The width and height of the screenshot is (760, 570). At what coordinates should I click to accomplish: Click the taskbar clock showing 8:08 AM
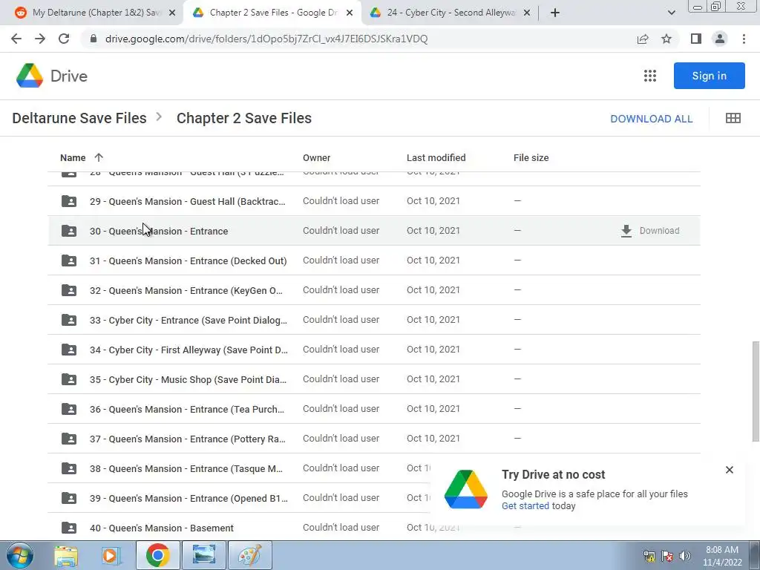tap(721, 555)
